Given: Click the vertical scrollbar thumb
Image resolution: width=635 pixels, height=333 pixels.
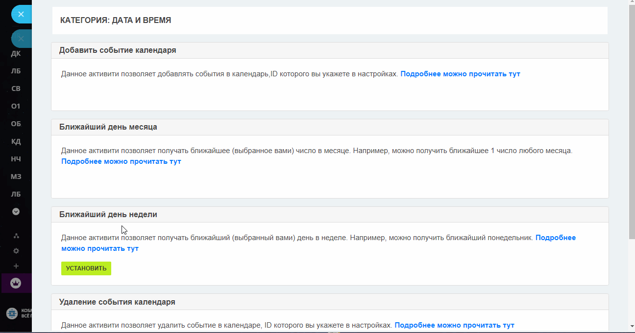Looking at the screenshot, I should click(x=631, y=121).
